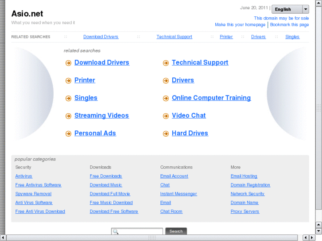Click the arrow icon beside Technical Support
The image size is (322, 241).
[x=166, y=63]
